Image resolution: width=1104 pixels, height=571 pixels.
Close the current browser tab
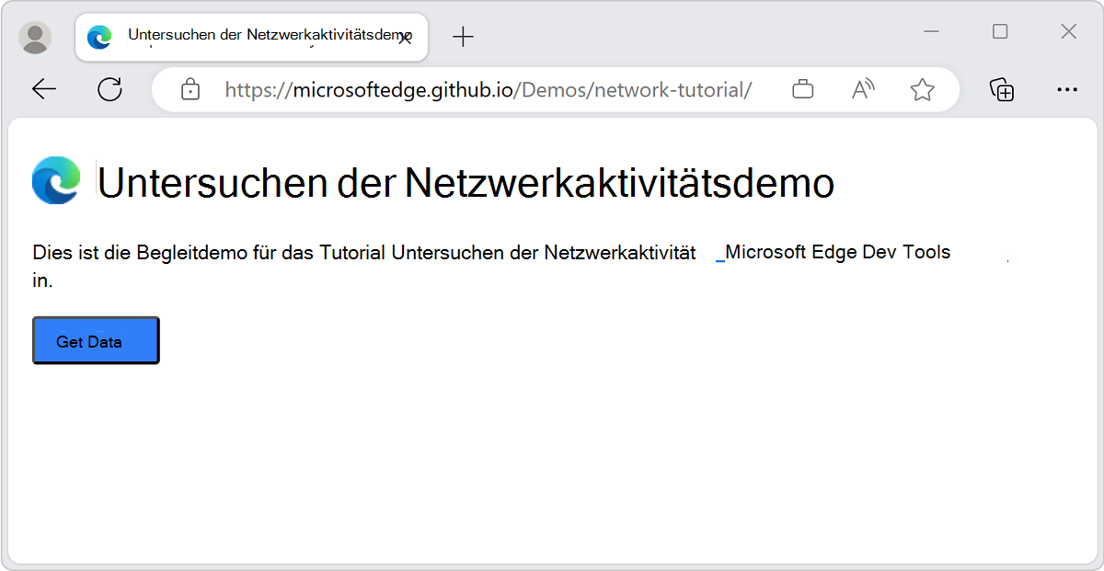pyautogui.click(x=406, y=37)
